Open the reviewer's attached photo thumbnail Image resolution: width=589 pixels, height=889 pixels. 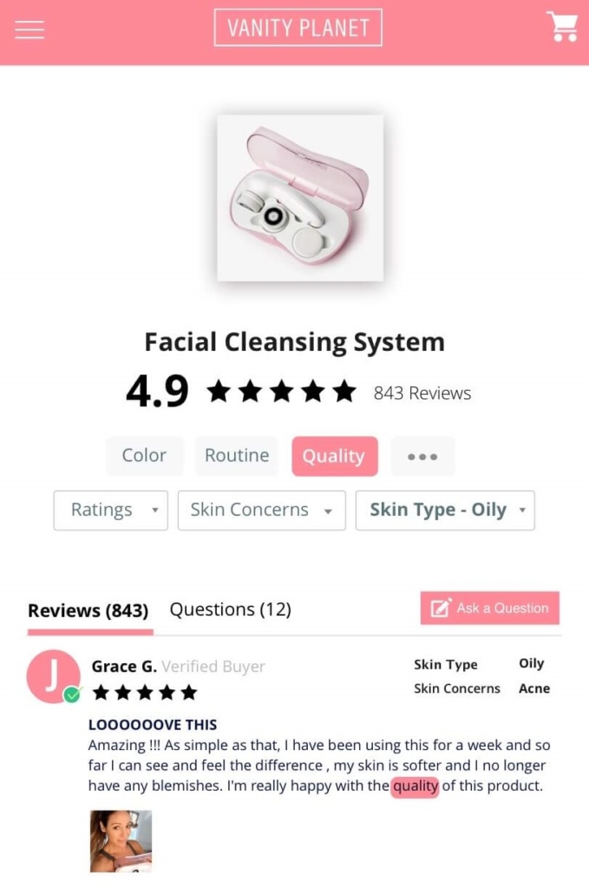click(121, 840)
